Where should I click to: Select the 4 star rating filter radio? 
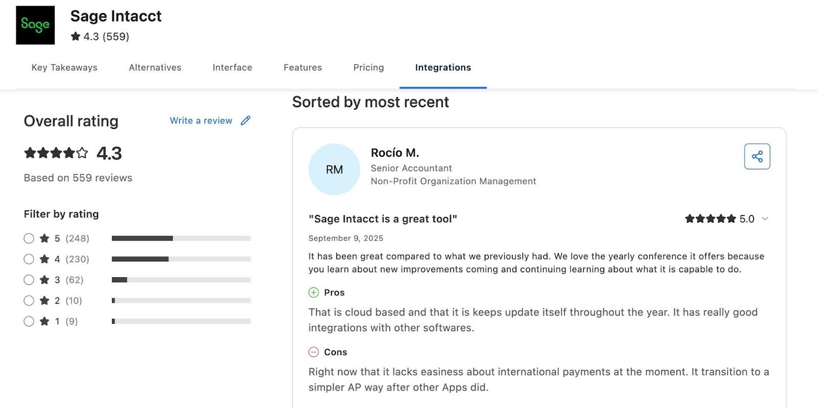pos(29,259)
